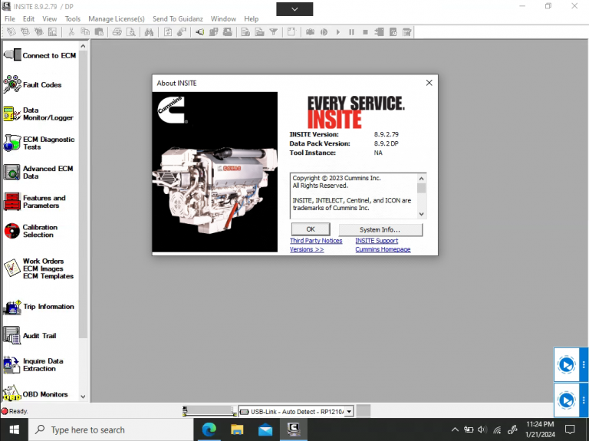The image size is (589, 441).
Task: Open the INSITE Support link
Action: (x=377, y=241)
